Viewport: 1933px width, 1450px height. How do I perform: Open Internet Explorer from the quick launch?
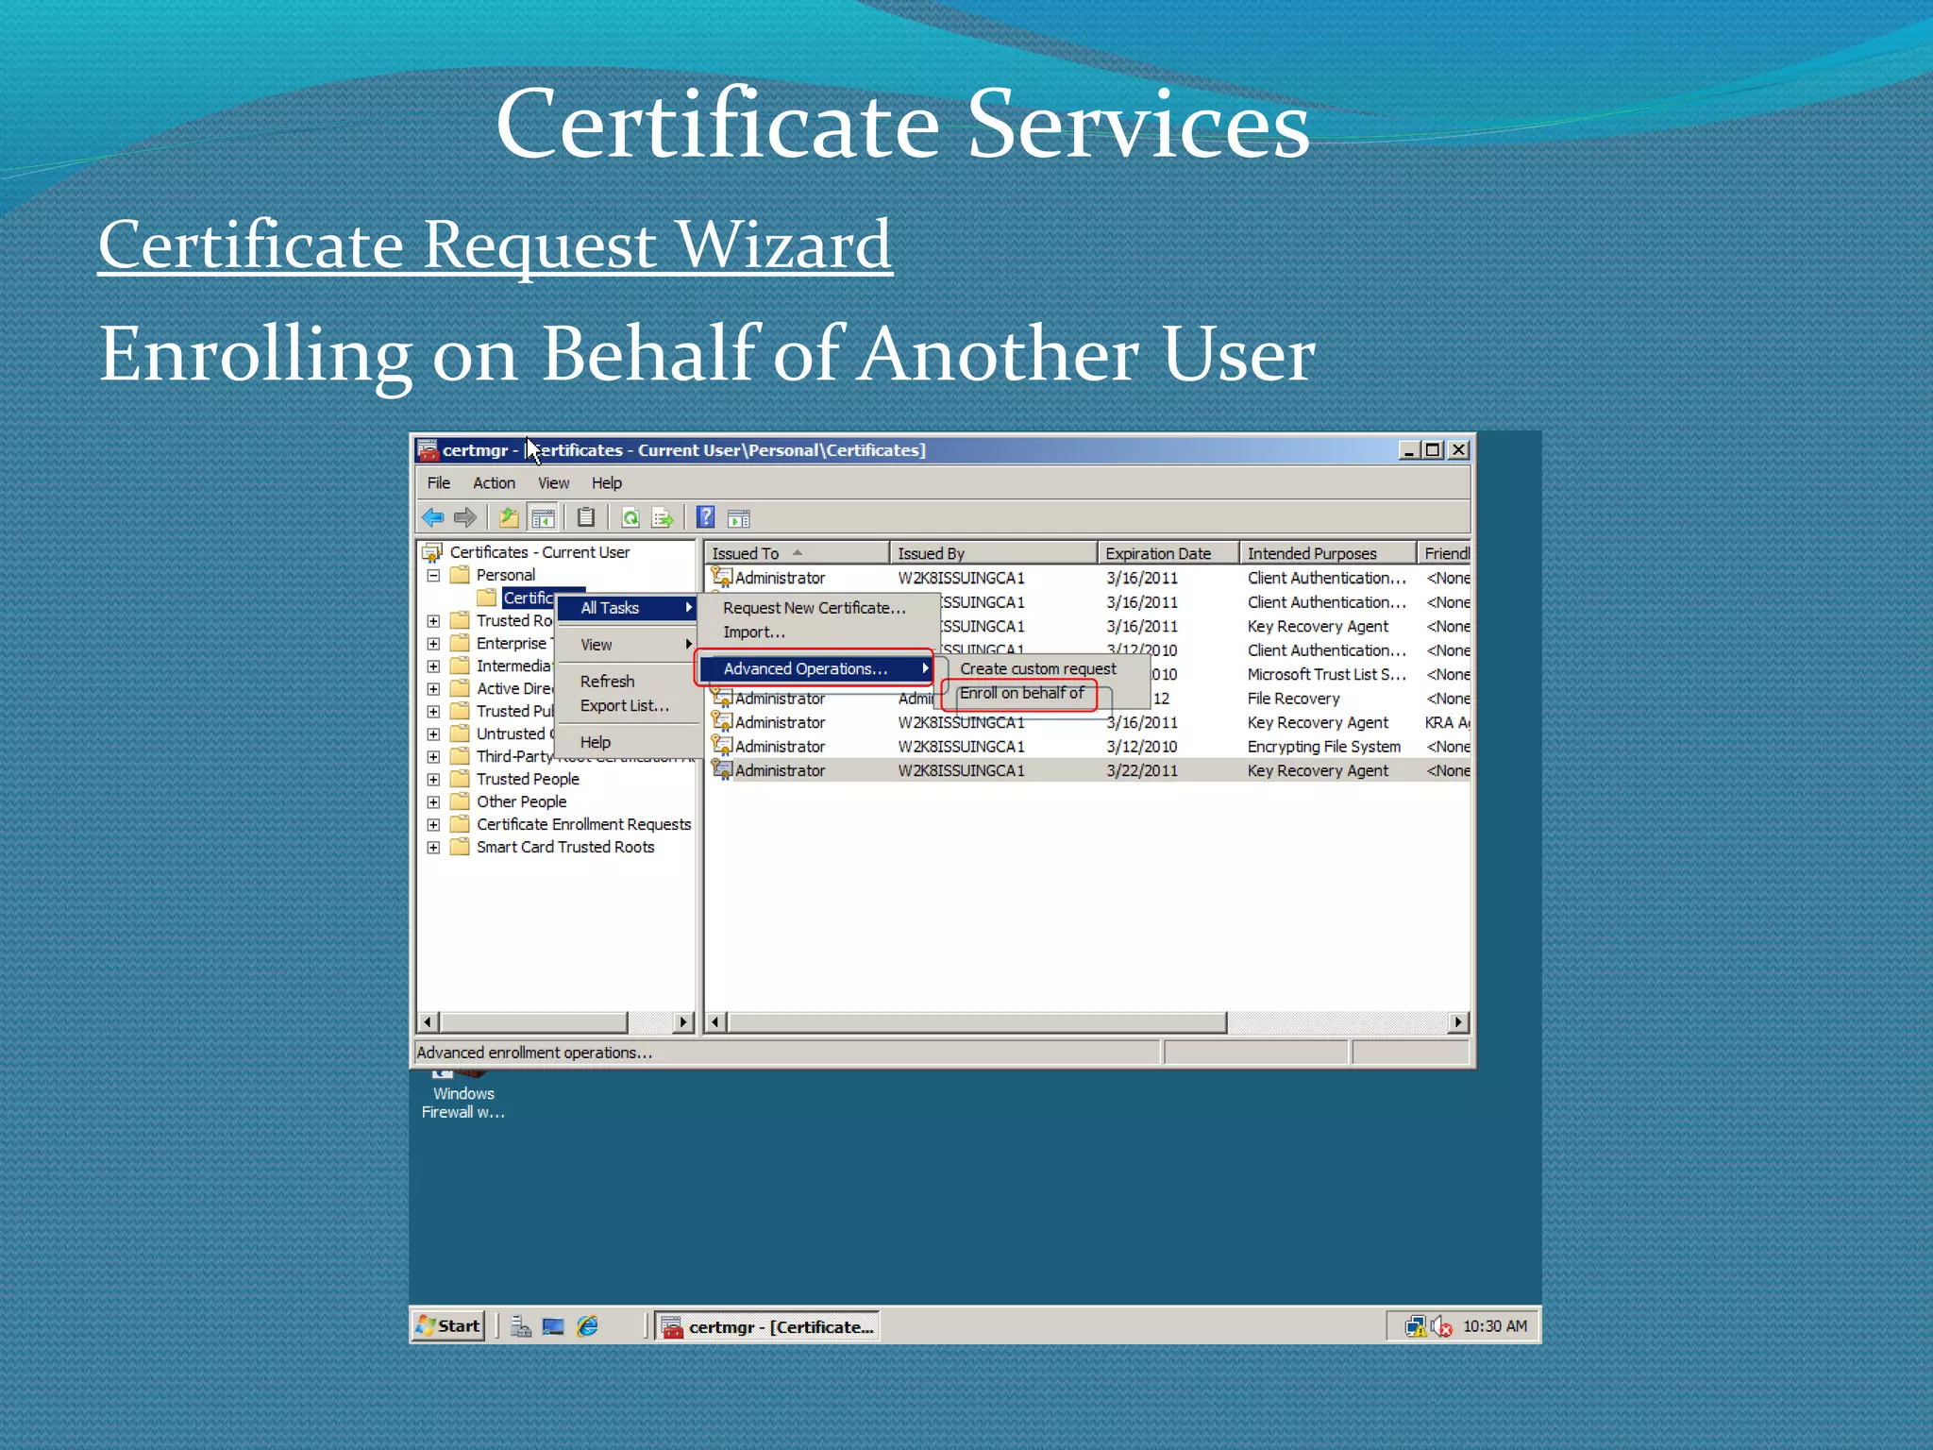587,1326
